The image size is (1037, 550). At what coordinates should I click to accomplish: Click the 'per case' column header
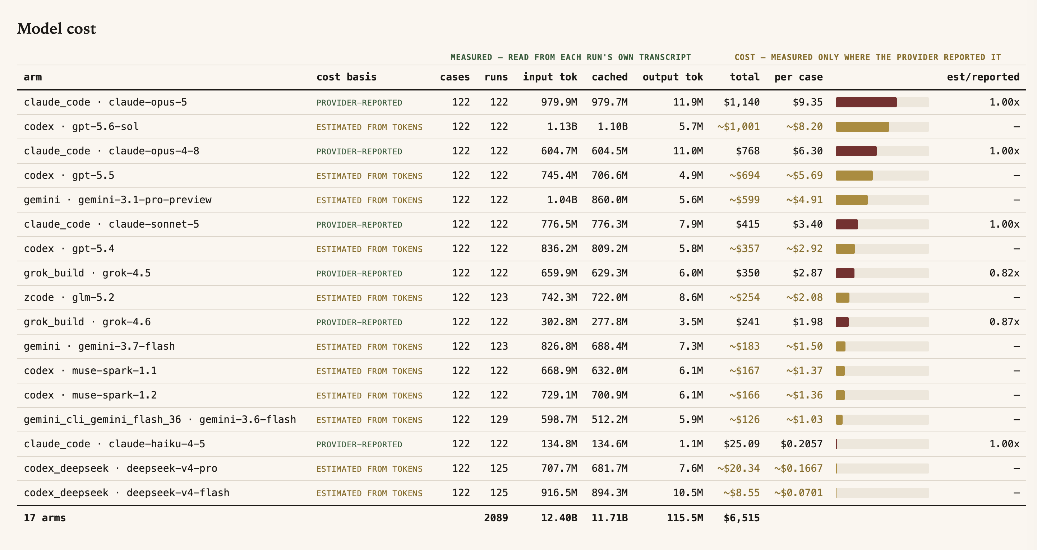tap(798, 77)
